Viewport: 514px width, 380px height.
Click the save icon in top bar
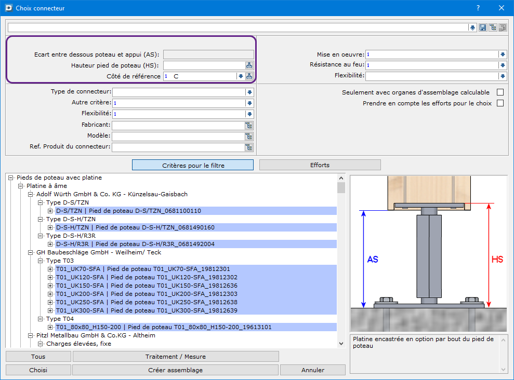(x=483, y=28)
